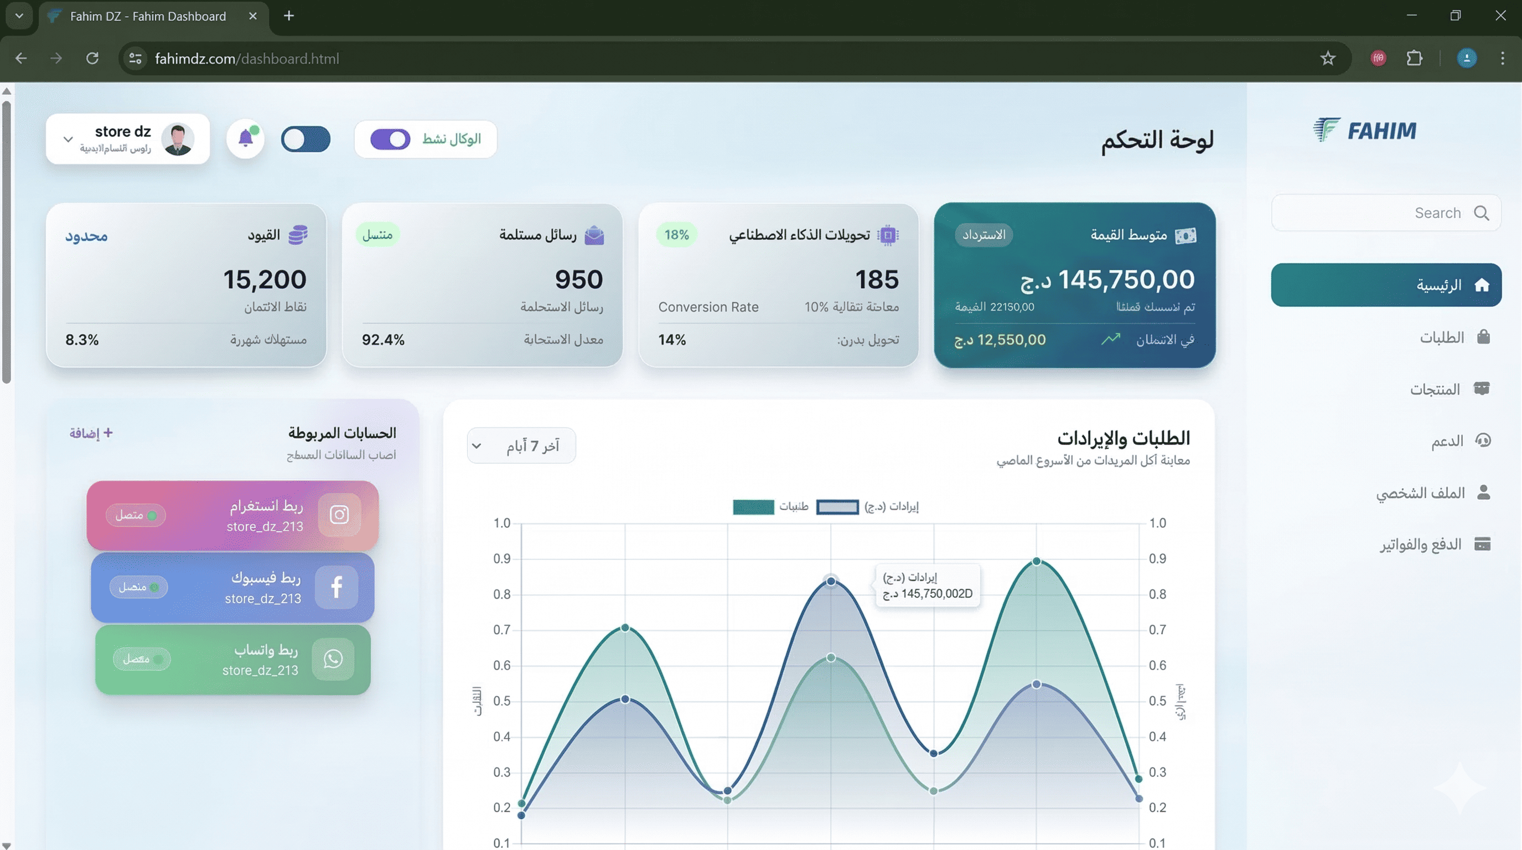
Task: Go back in browser history
Action: coord(21,59)
